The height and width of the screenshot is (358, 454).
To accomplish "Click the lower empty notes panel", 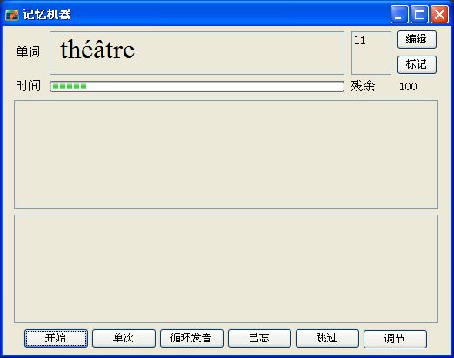I will tap(226, 268).
